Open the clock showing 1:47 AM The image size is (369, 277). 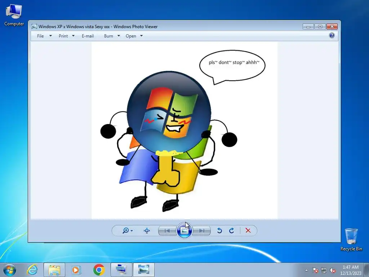[351, 270]
